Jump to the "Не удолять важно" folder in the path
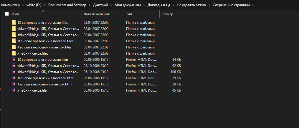The height and width of the screenshot is (128, 299). click(191, 5)
